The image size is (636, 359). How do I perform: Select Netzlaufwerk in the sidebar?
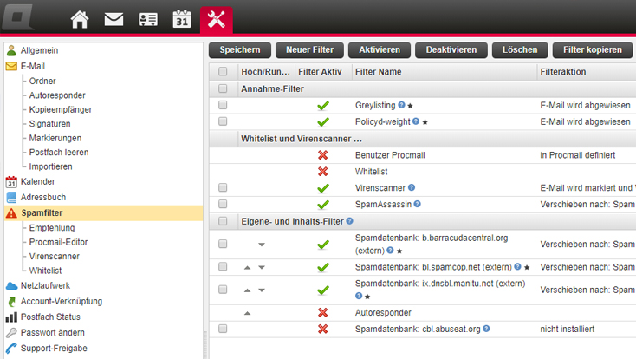tap(45, 285)
